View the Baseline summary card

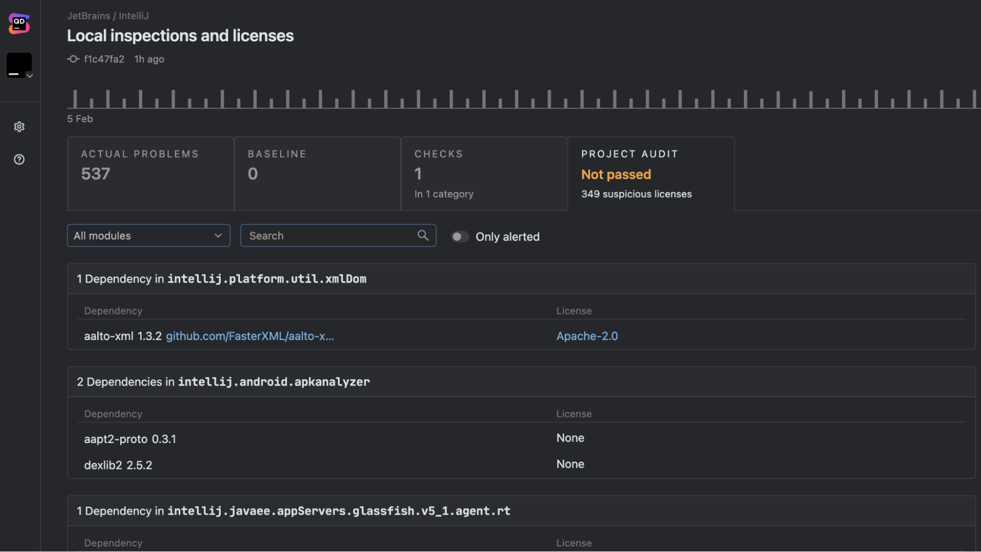(317, 174)
